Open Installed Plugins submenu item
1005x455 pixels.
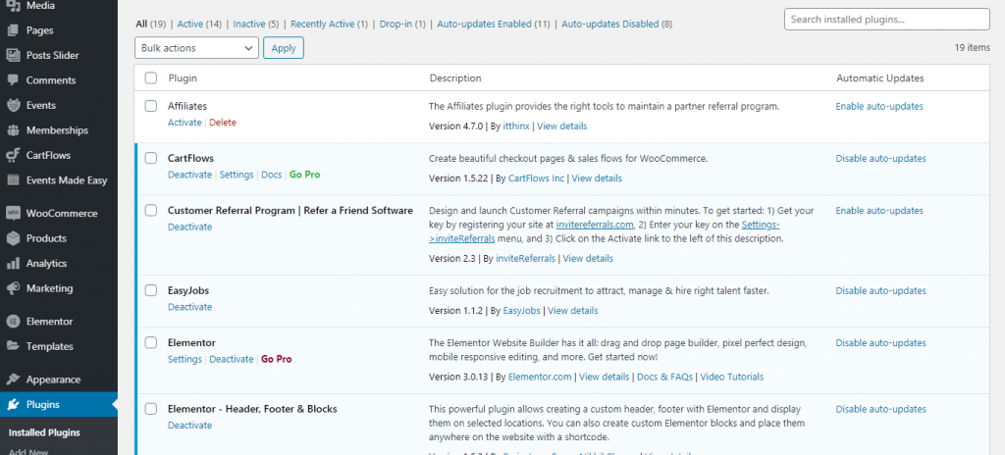pos(44,432)
